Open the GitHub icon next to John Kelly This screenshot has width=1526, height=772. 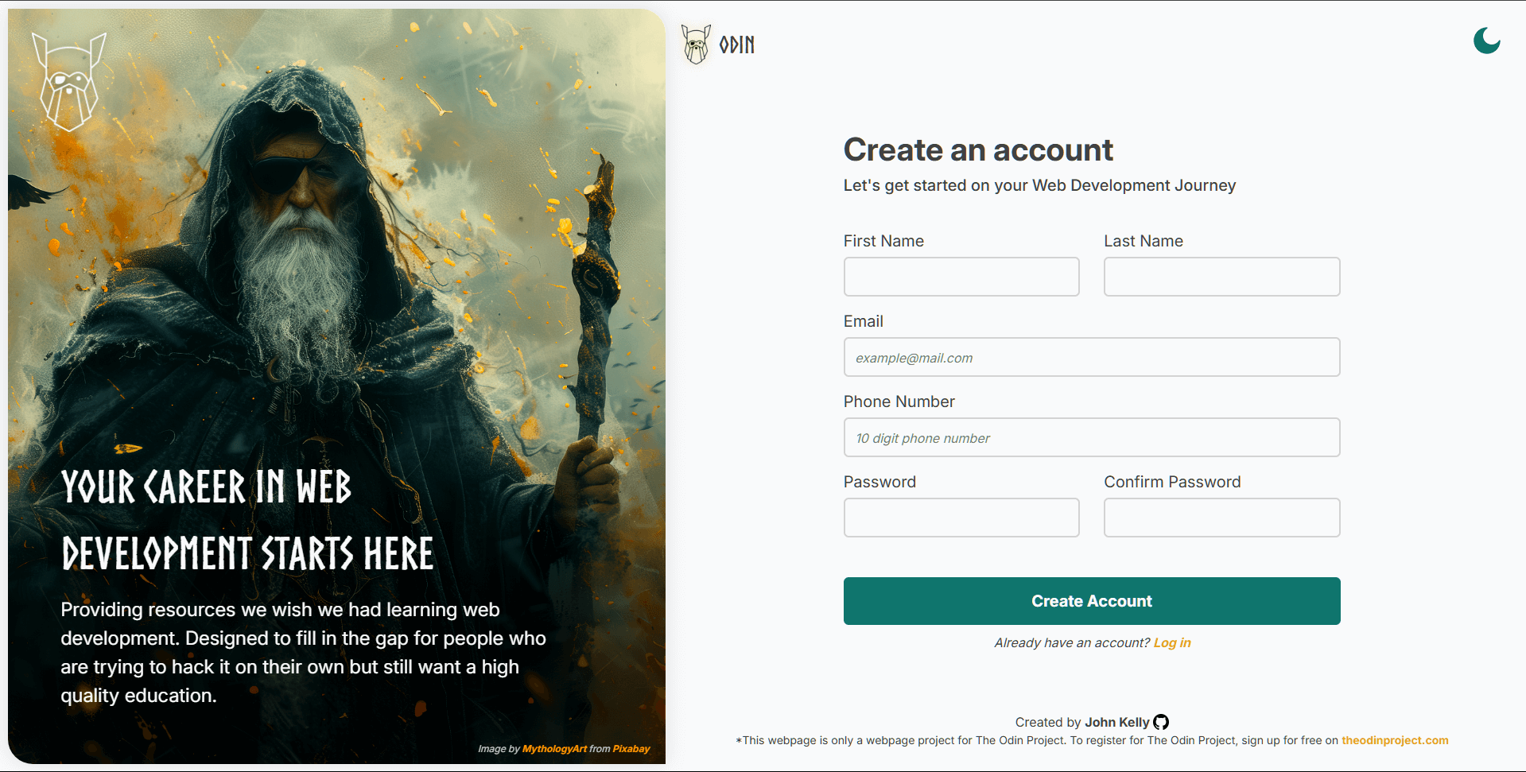point(1161,722)
